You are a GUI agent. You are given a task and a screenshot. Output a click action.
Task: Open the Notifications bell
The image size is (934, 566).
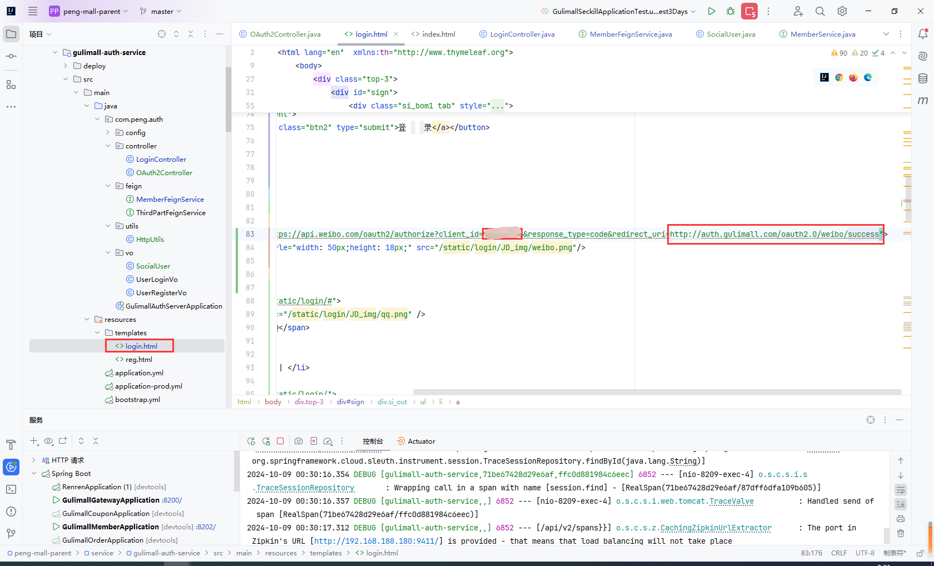coord(923,34)
